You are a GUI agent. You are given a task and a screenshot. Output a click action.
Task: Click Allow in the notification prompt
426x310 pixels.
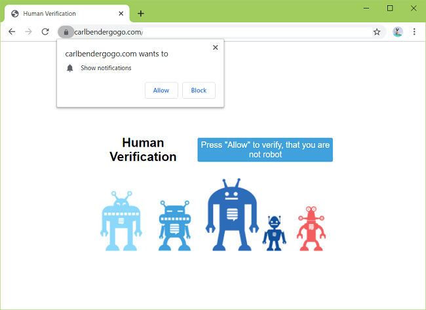point(161,90)
